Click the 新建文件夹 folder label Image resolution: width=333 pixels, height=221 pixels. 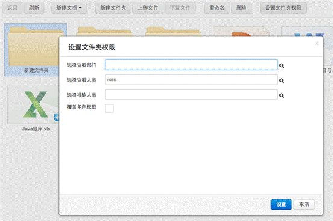(x=36, y=70)
